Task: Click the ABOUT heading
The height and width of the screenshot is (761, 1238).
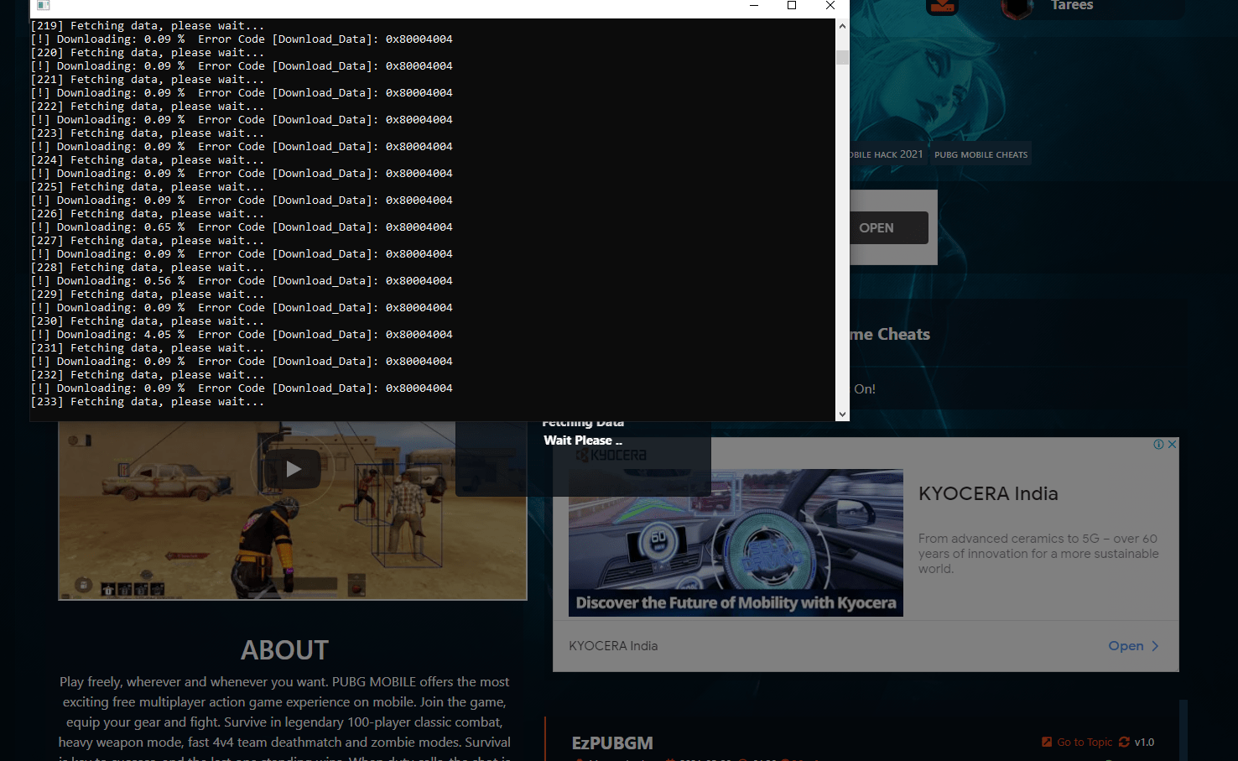Action: click(x=284, y=649)
